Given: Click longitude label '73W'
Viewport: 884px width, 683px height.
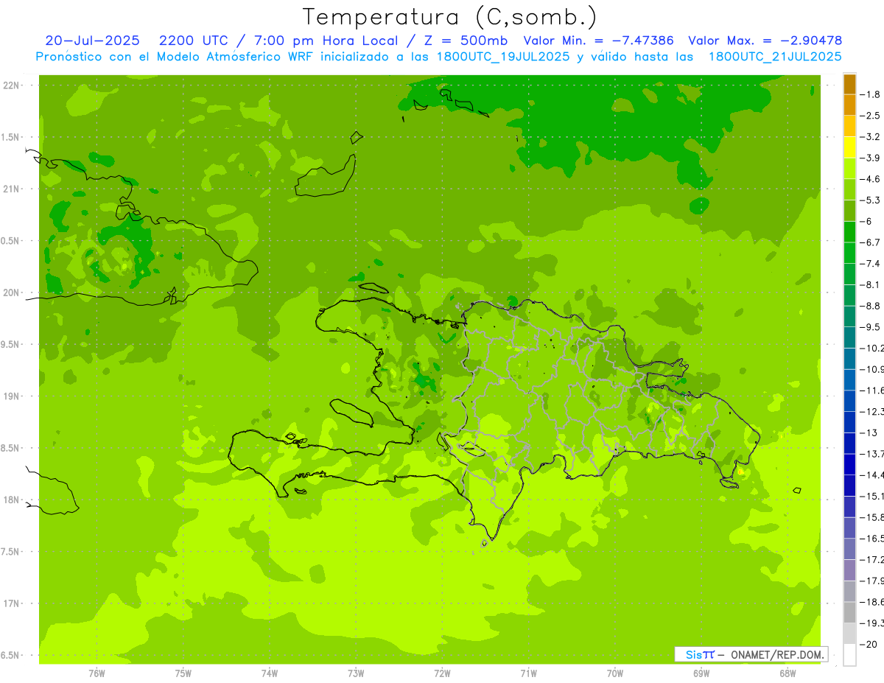Looking at the screenshot, I should click(356, 673).
